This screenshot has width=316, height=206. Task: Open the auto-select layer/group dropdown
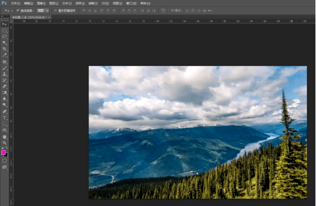[x=43, y=10]
